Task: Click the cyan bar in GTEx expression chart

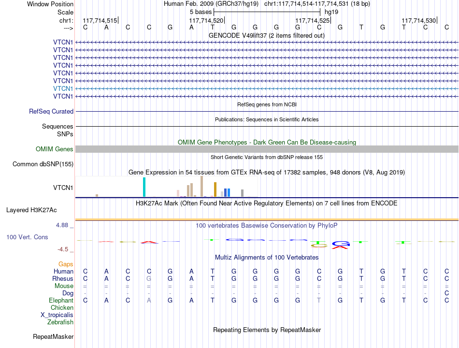Action: 144,187
